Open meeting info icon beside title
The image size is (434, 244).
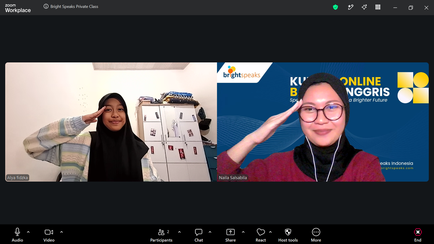point(46,6)
